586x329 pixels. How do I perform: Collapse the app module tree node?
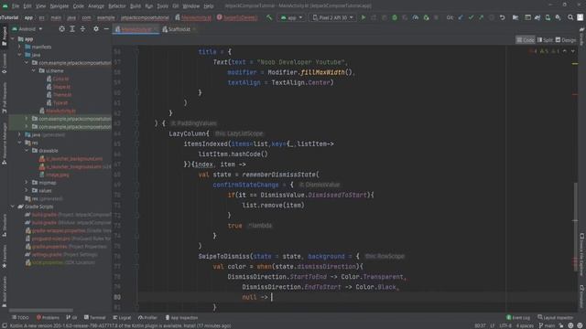click(13, 38)
